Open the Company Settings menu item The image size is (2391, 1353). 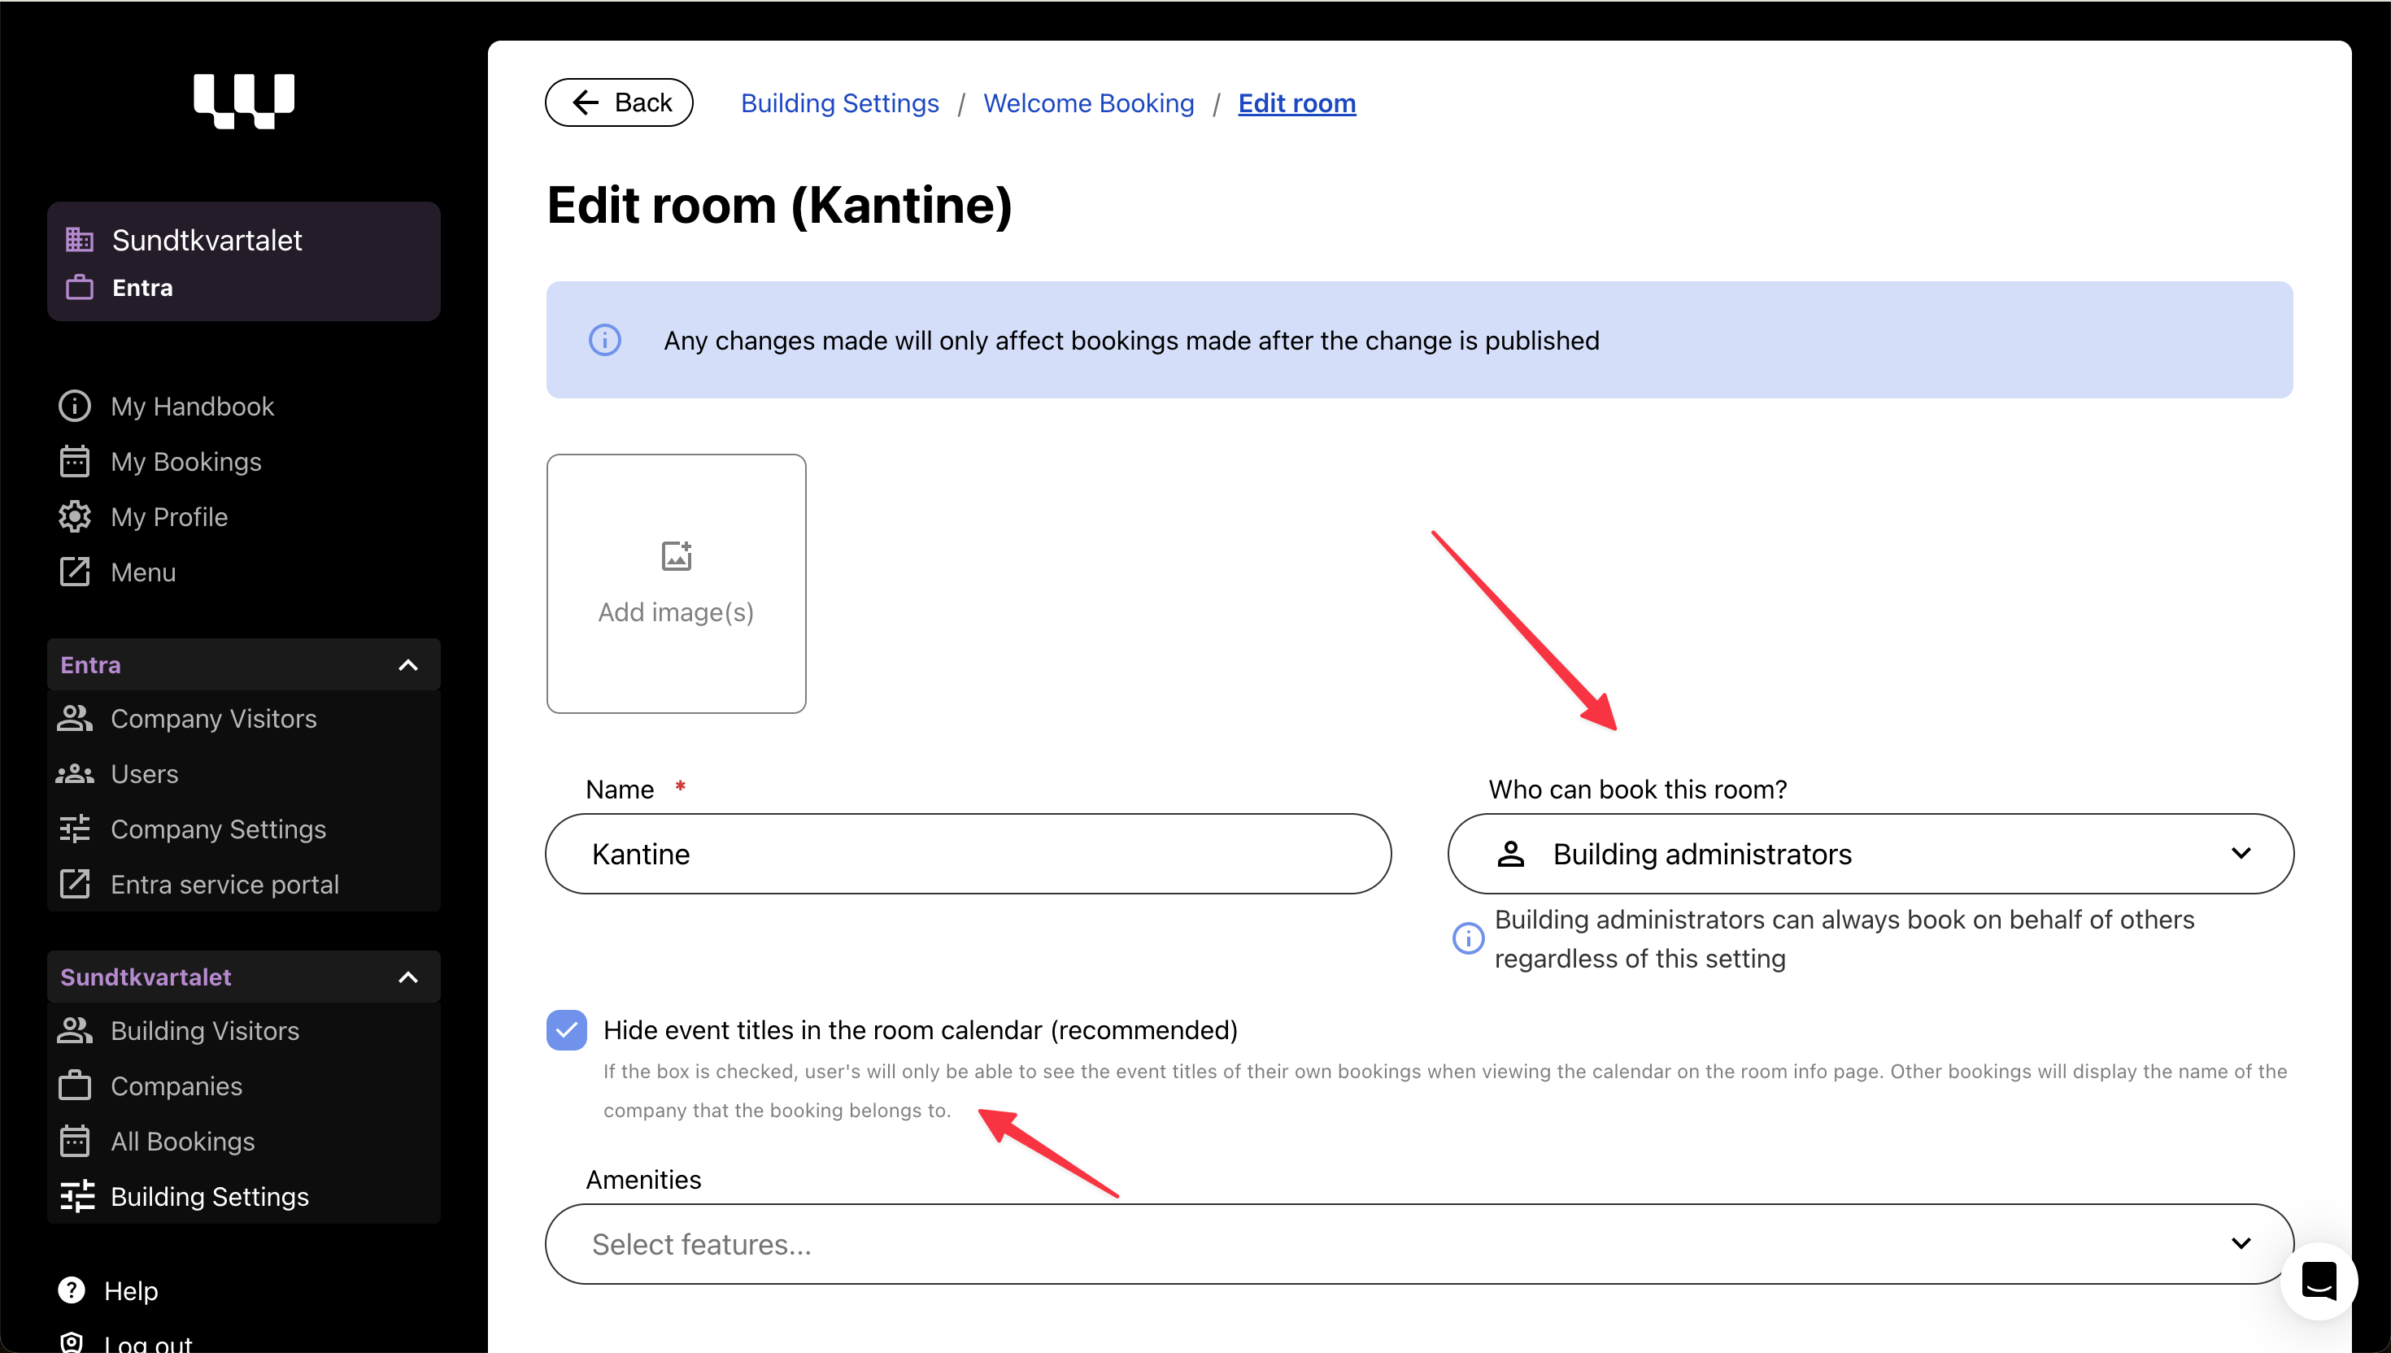coord(217,829)
